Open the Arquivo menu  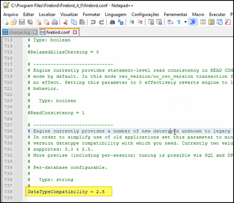(x=11, y=14)
